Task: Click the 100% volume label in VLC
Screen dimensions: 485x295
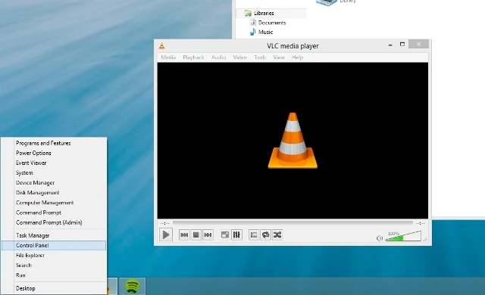Action: [x=393, y=234]
